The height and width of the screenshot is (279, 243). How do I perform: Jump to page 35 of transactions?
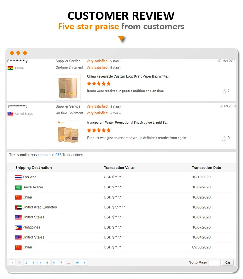77,263
